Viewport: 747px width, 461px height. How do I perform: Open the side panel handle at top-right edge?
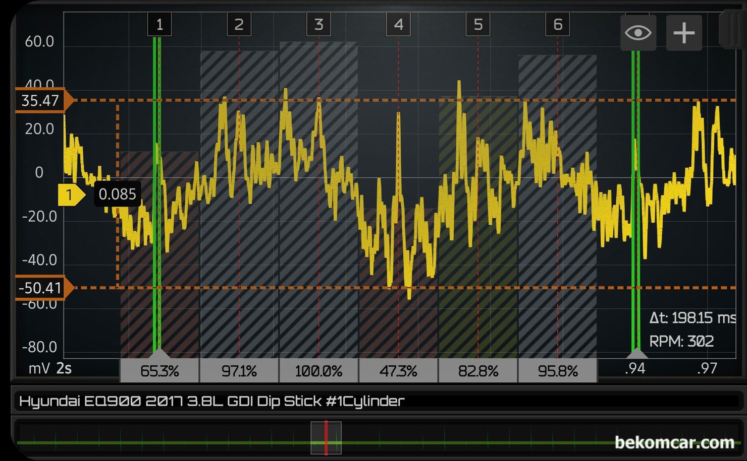click(732, 30)
